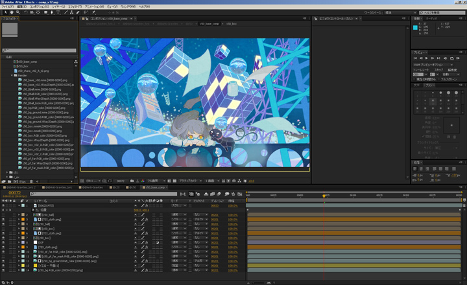This screenshot has width=467, height=285.
Task: Show layer 2 c50_ball via eye column
Action: (x=3, y=215)
